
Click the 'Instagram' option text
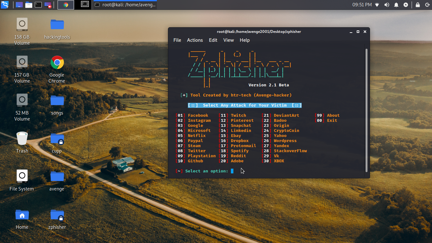(x=199, y=121)
